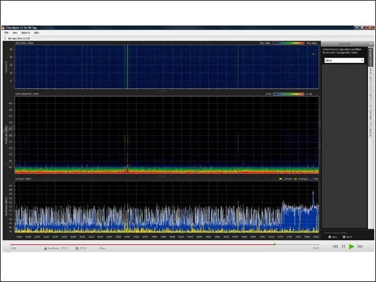Click the Planar View heading
This screenshot has height=282, width=376.
pyautogui.click(x=23, y=179)
